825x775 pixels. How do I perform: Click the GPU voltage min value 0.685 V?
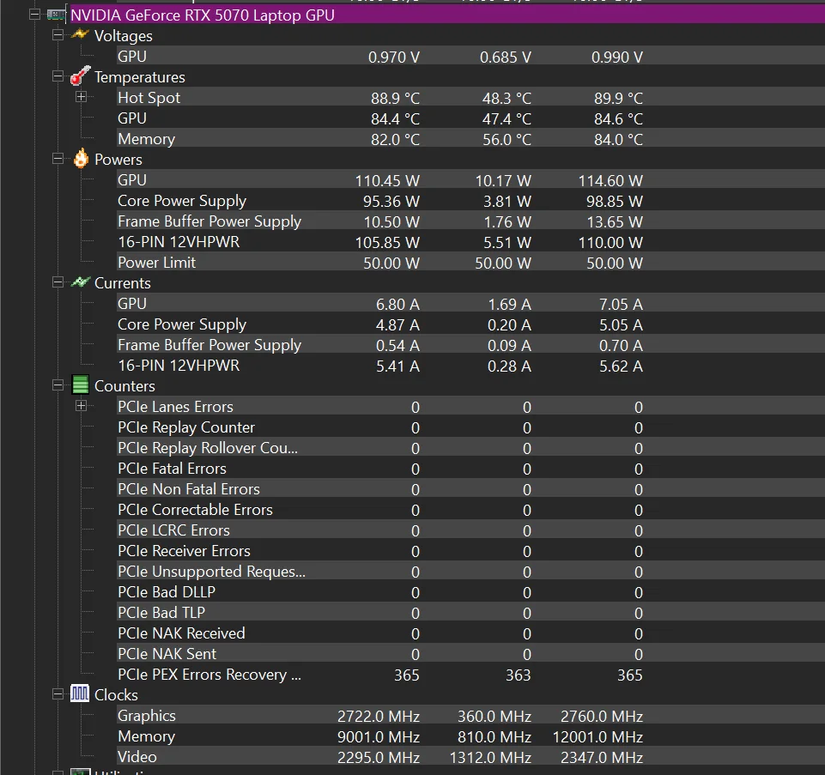pyautogui.click(x=506, y=58)
